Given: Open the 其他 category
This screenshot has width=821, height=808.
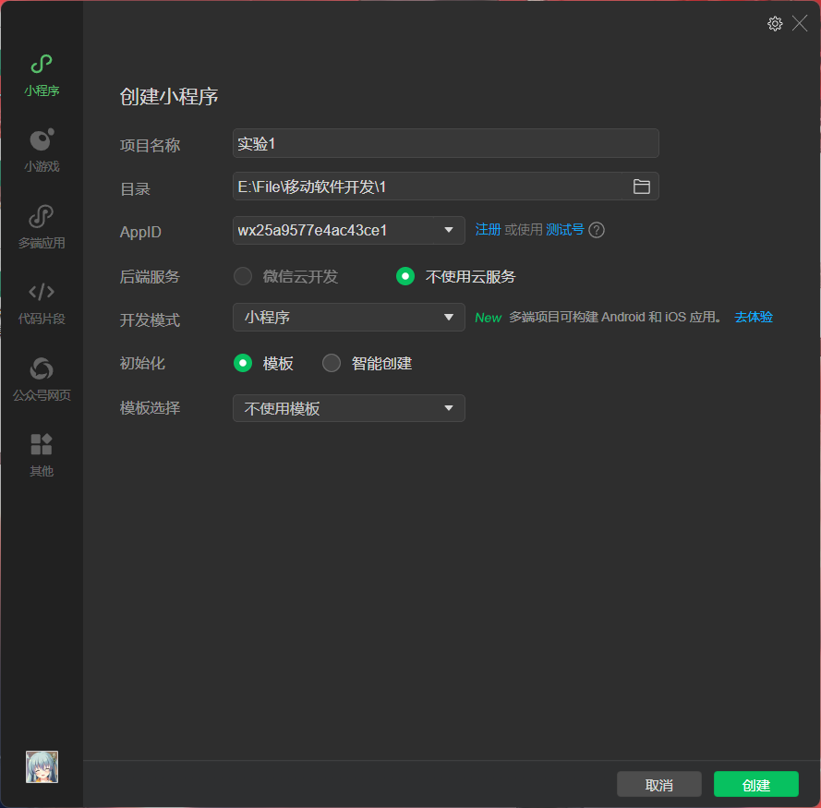Looking at the screenshot, I should pos(42,455).
